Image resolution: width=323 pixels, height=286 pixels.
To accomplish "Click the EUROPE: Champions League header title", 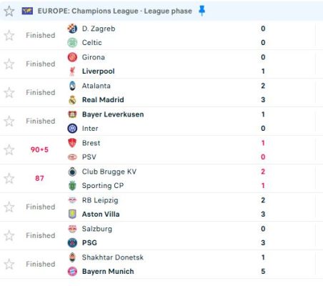I will [115, 11].
